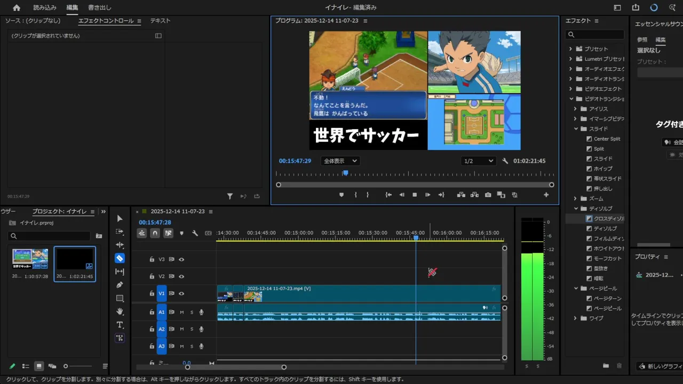Expand ビデオエフェクト folder
The height and width of the screenshot is (384, 683).
coord(570,89)
